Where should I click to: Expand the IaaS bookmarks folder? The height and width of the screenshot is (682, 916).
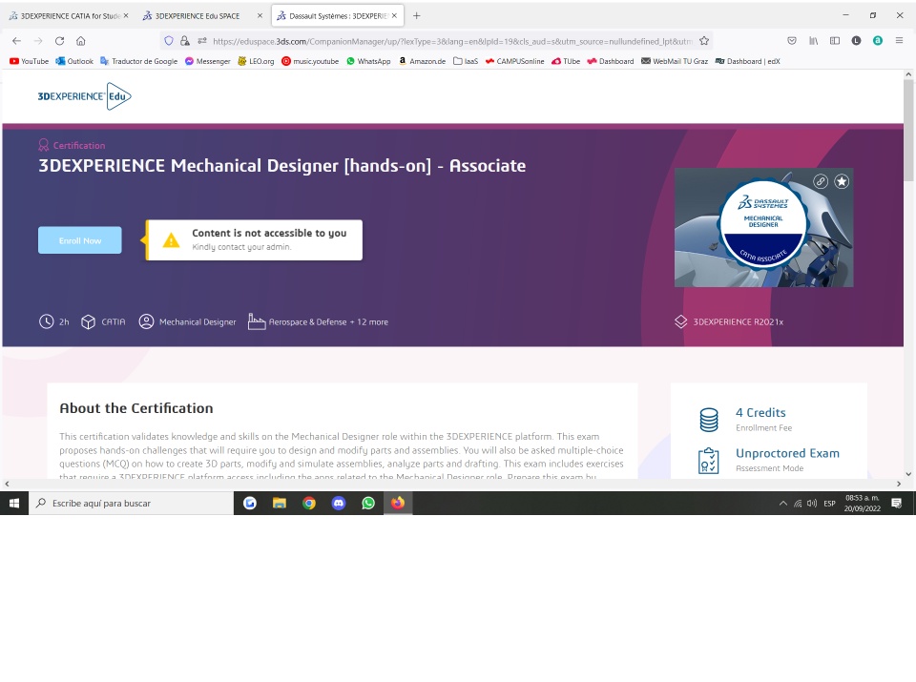click(466, 61)
